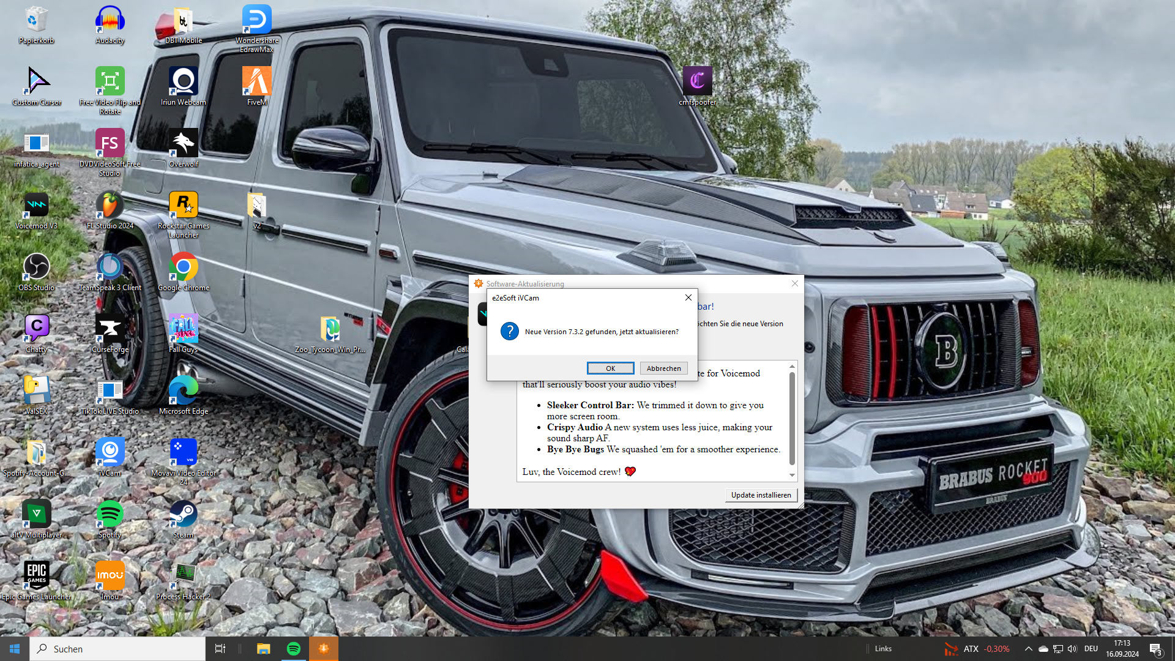Expand hidden system tray icons chevron
This screenshot has width=1175, height=661.
click(1028, 649)
